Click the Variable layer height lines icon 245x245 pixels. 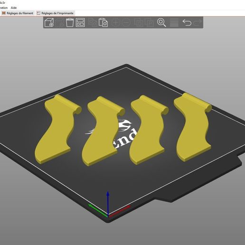(x=174, y=22)
